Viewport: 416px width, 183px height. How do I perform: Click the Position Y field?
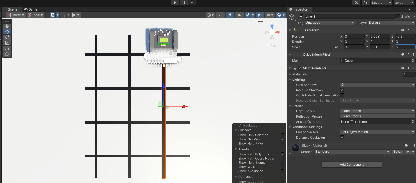pos(380,37)
